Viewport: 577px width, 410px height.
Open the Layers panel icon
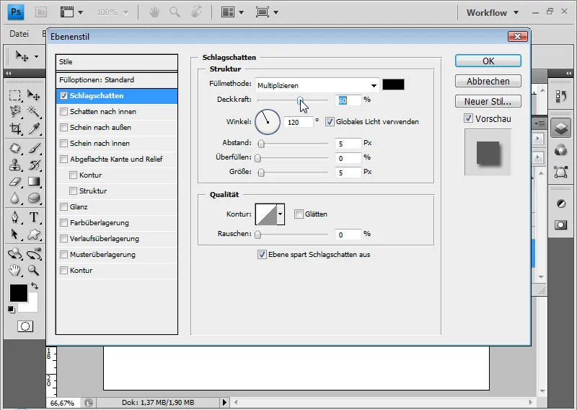(x=560, y=128)
